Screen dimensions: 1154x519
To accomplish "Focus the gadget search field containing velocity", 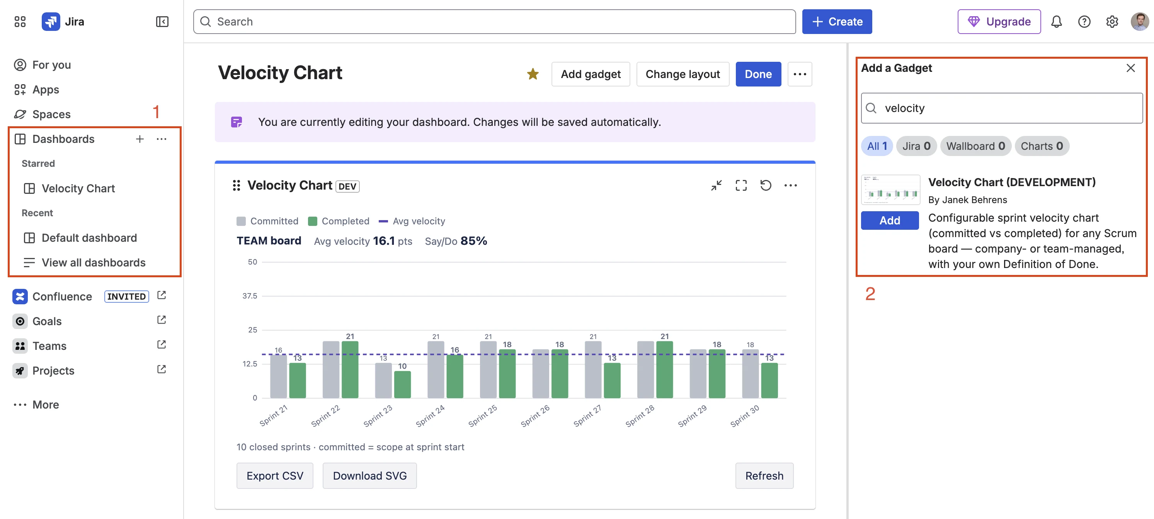I will click(x=1001, y=108).
